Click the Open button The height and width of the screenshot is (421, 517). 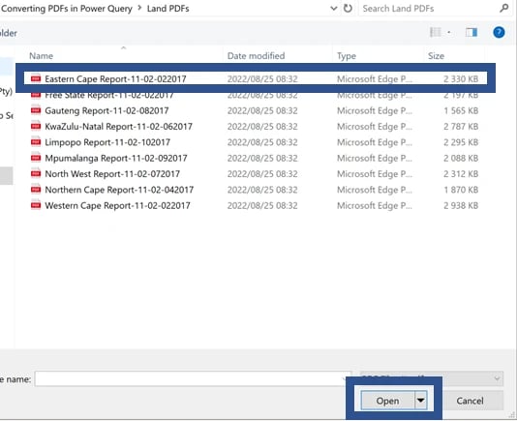387,401
